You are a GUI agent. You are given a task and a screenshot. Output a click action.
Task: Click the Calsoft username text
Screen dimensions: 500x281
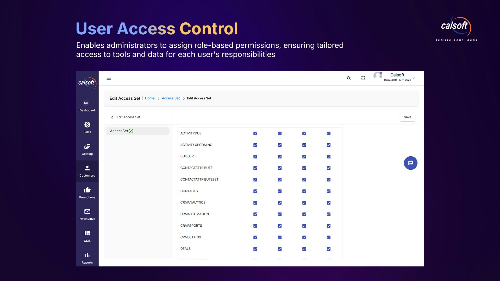click(397, 75)
